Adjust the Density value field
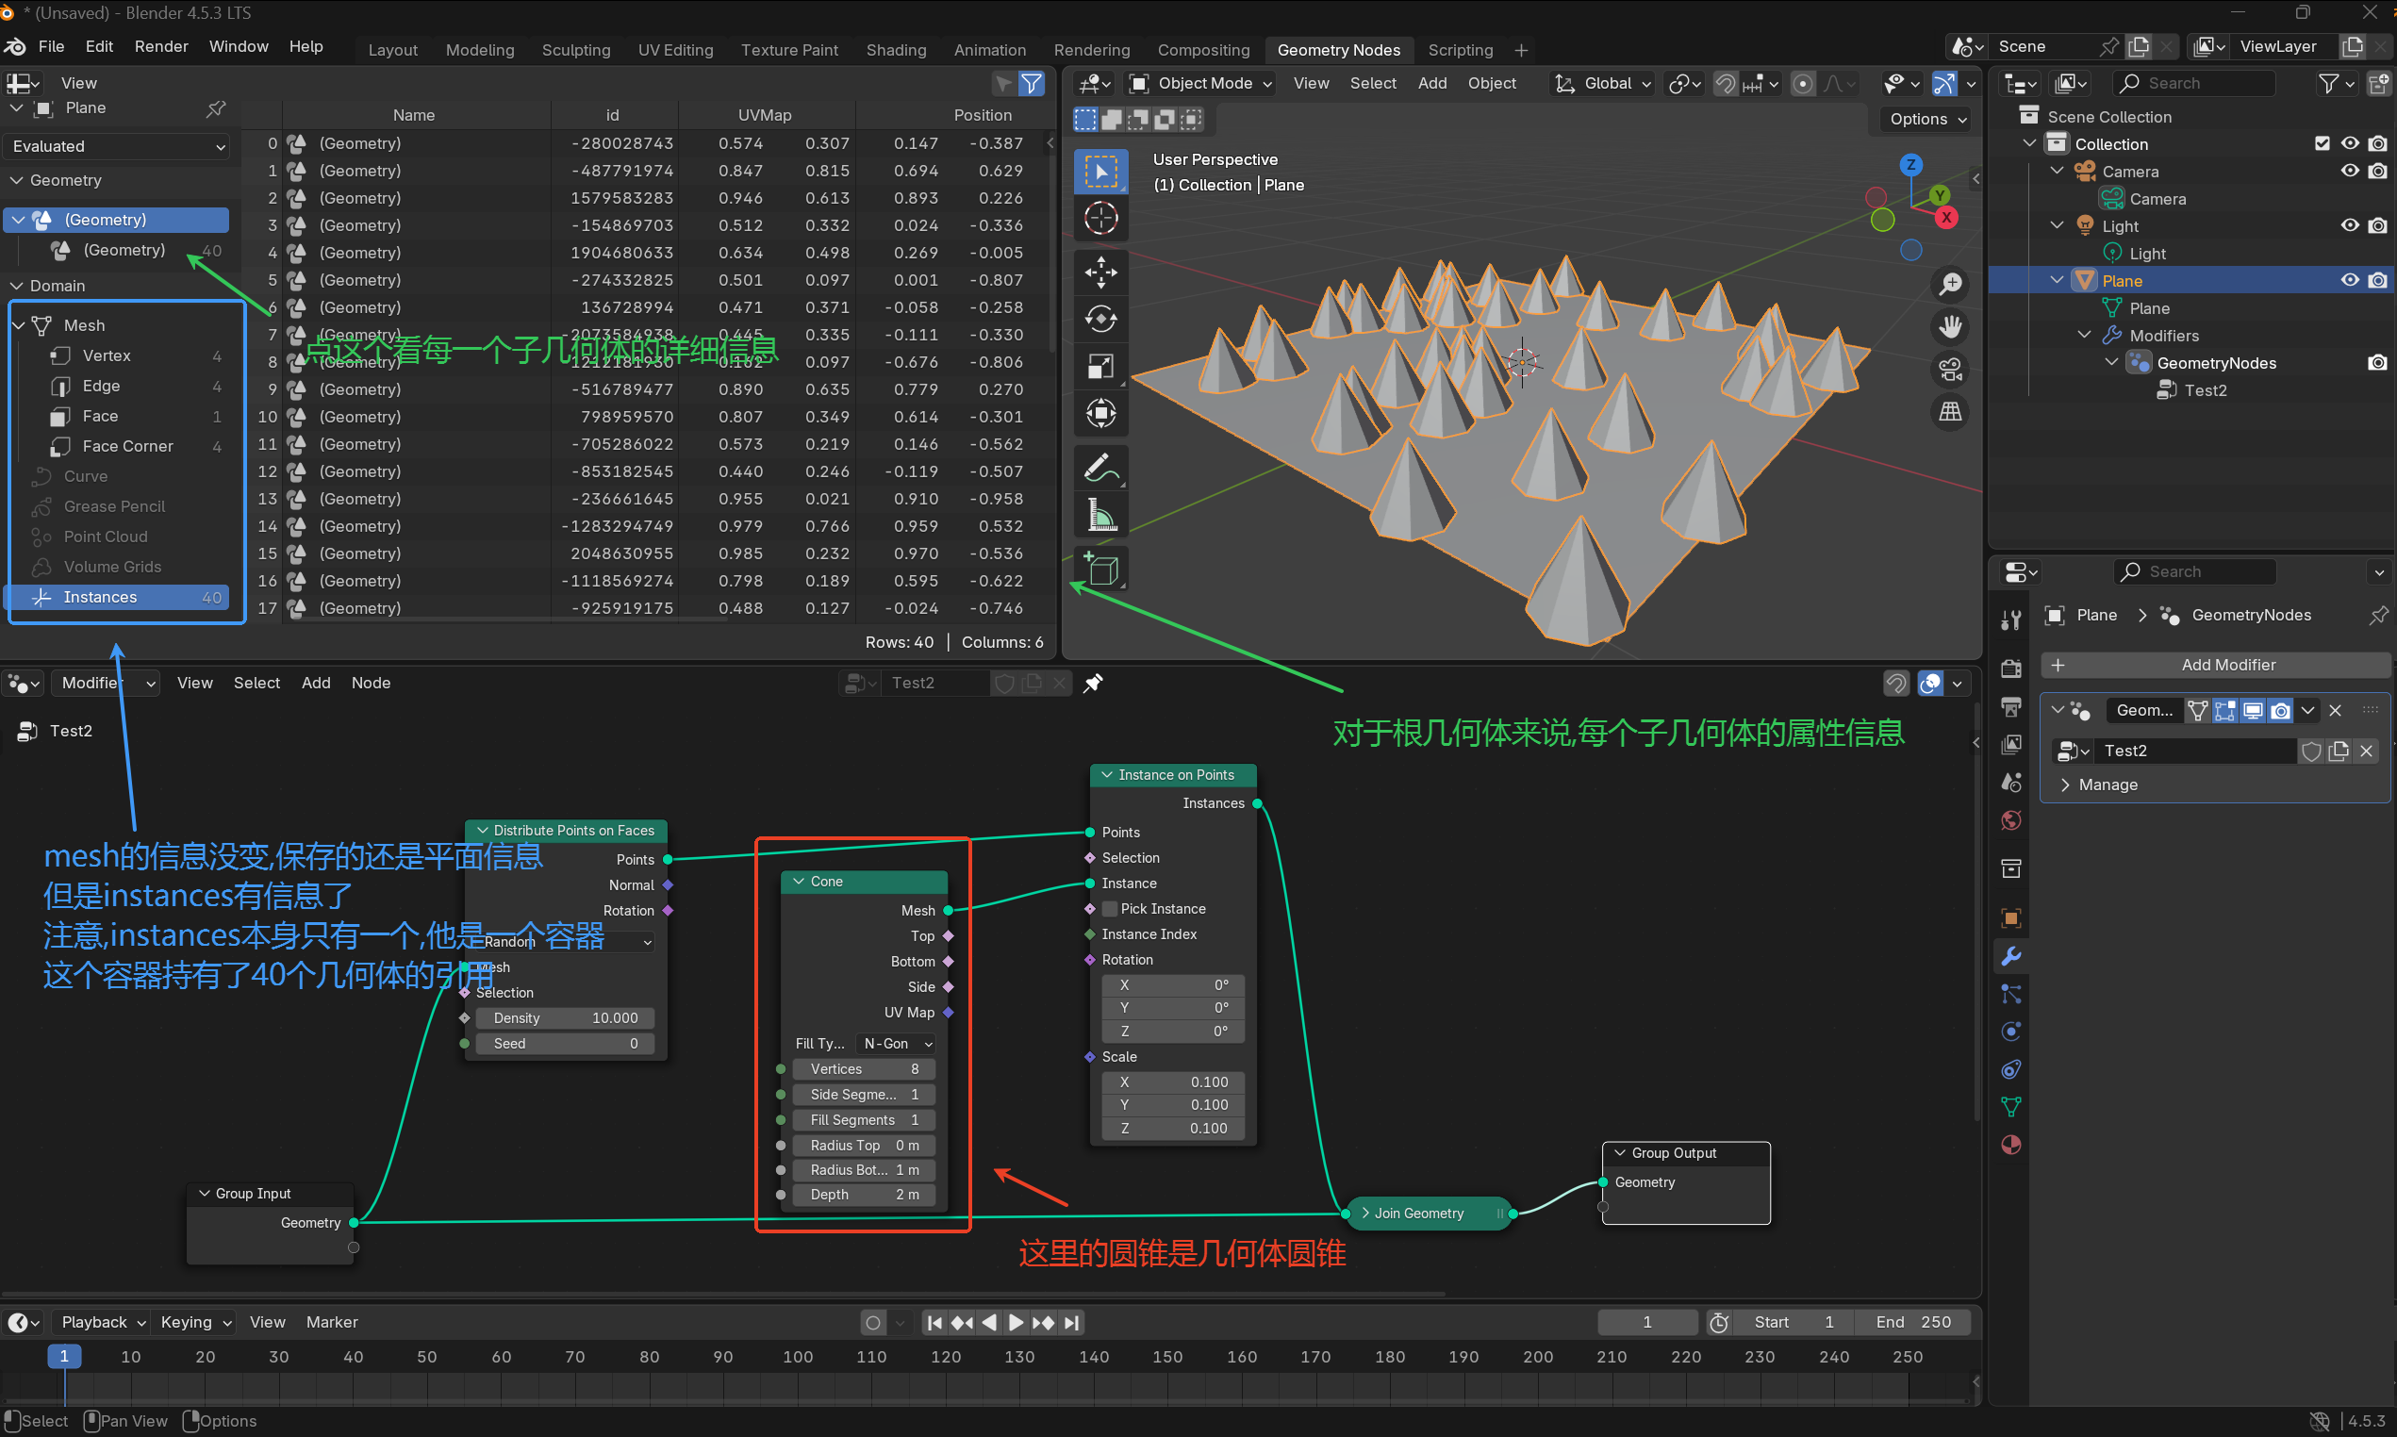This screenshot has height=1437, width=2397. [x=565, y=1017]
